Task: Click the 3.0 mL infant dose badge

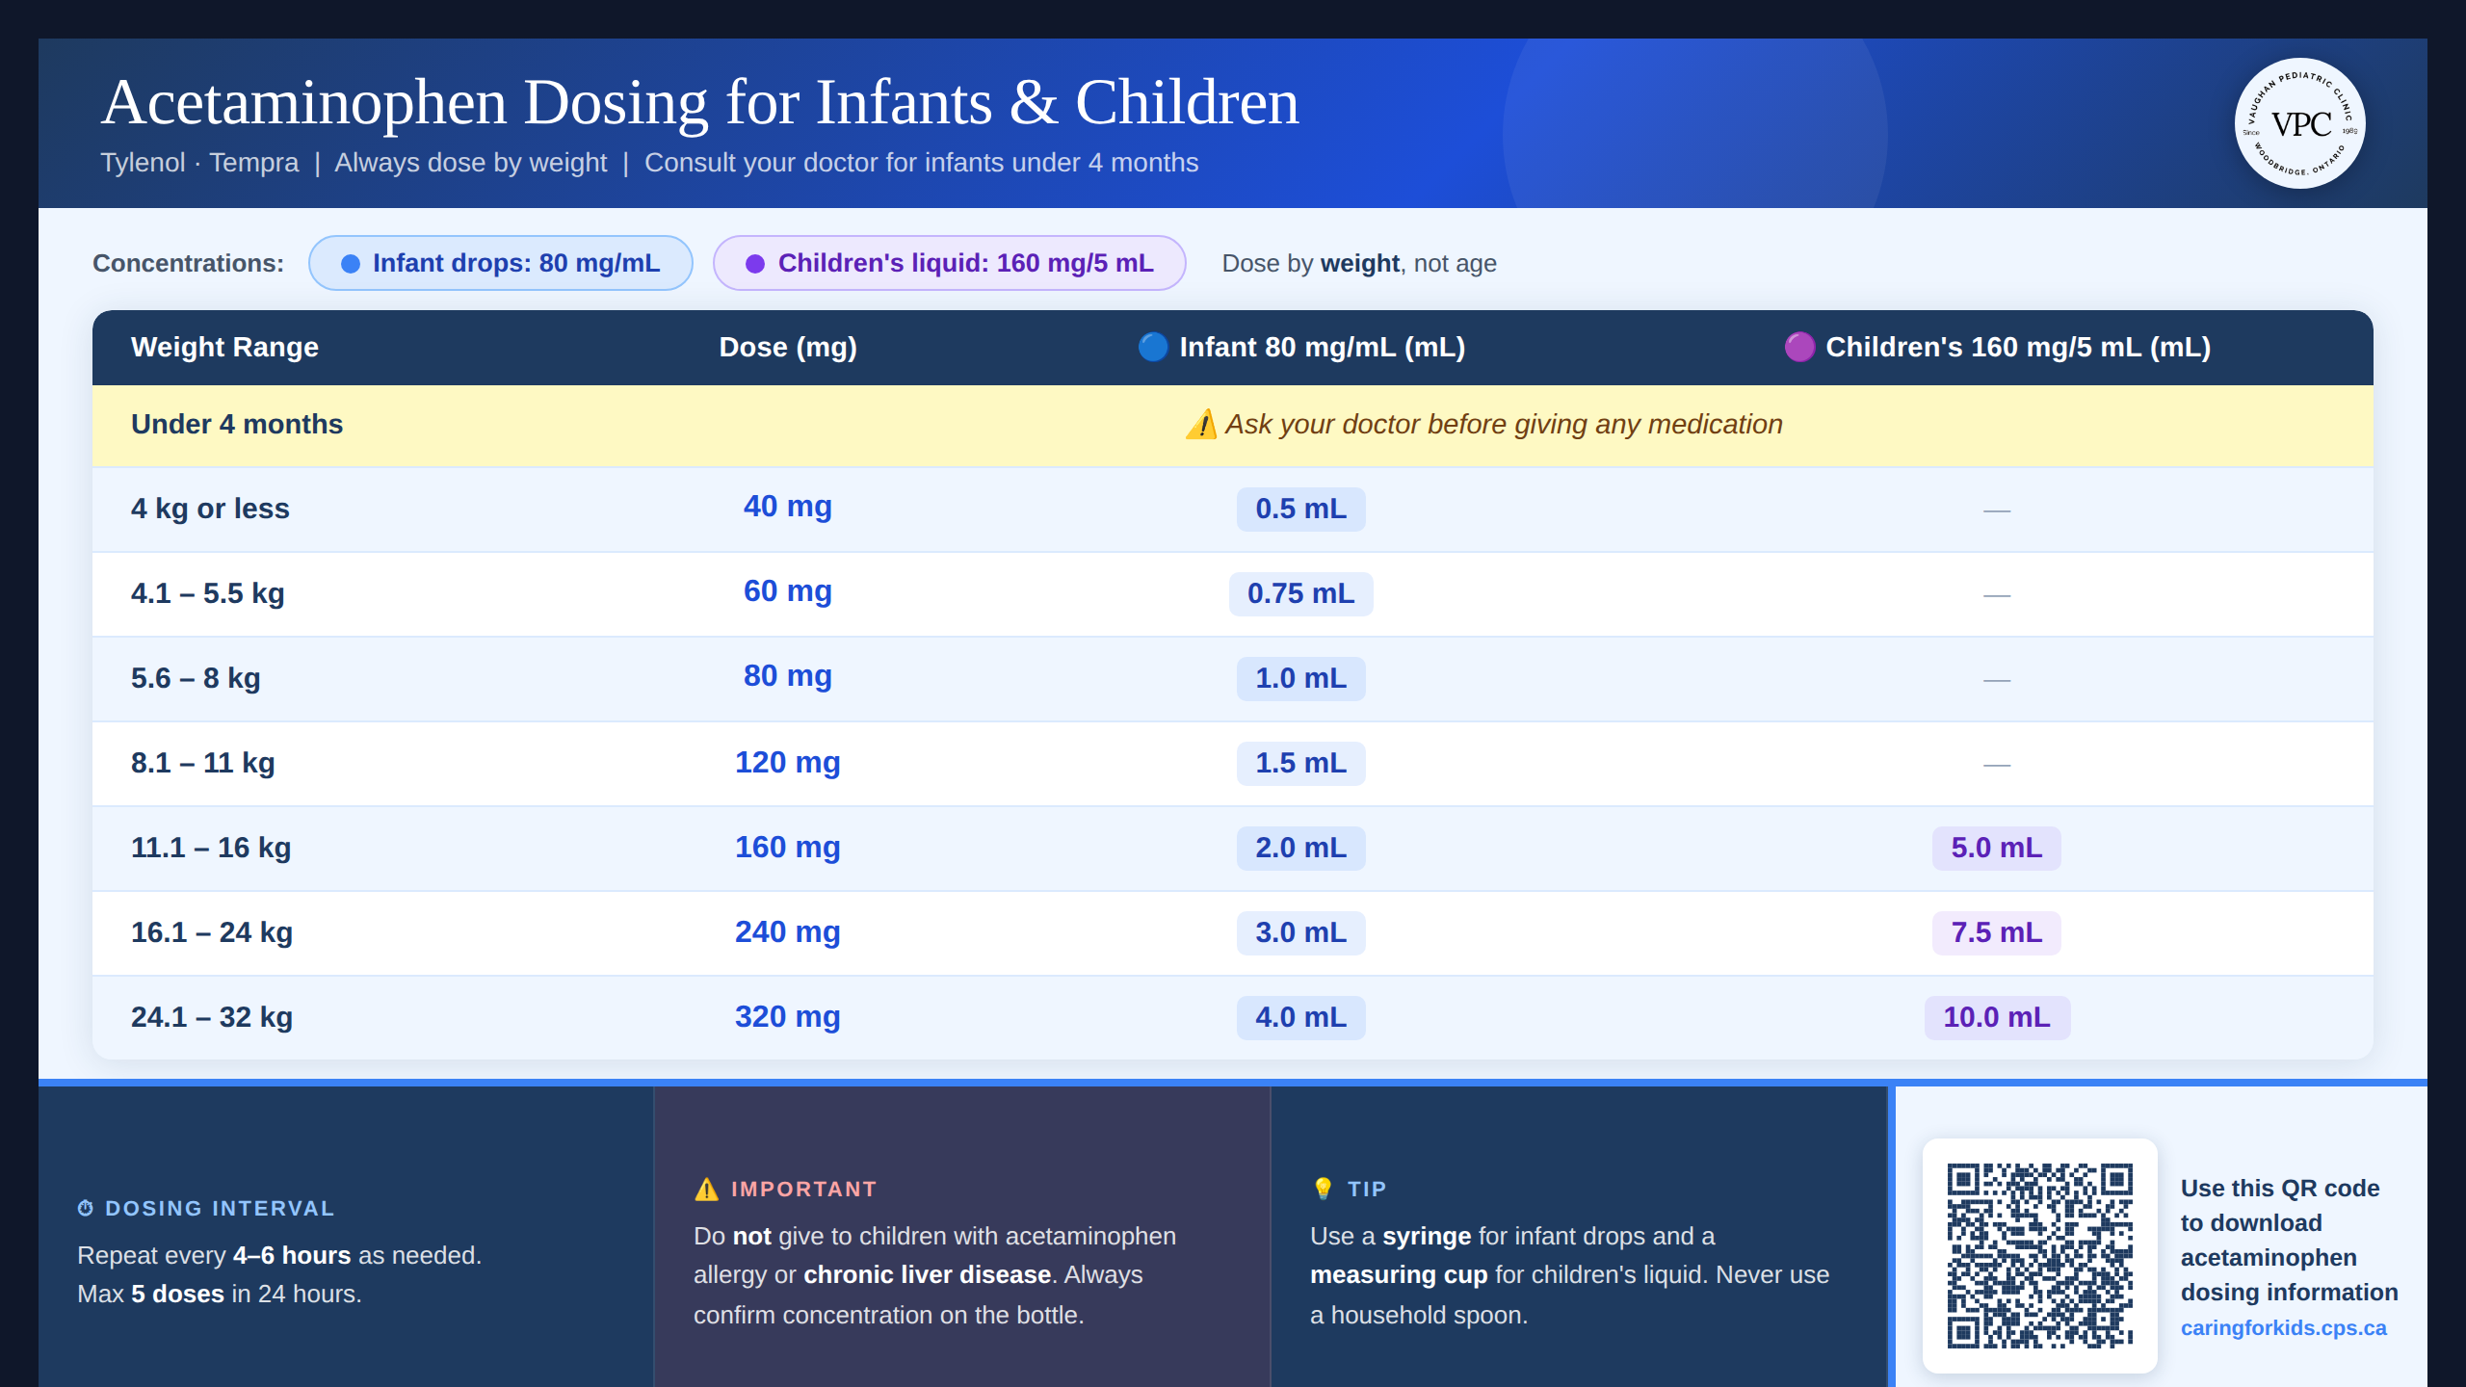Action: pyautogui.click(x=1301, y=932)
